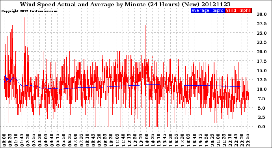
Task: Click the 23:55 time axis label
Action: pos(248,140)
